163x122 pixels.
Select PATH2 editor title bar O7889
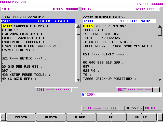119,21
